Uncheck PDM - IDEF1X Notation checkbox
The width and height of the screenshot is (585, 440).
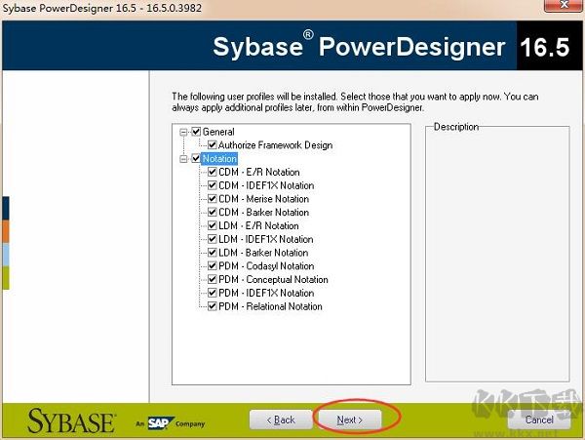(212, 293)
